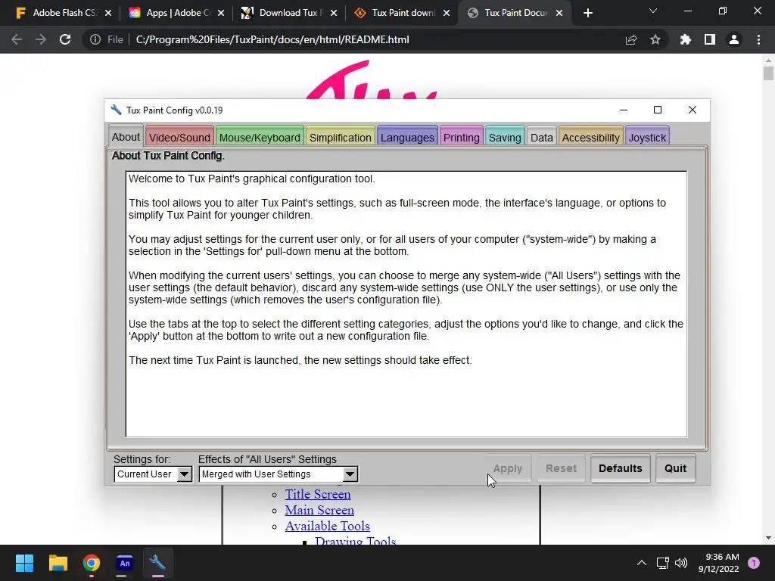The image size is (775, 581).
Task: Close the Adobe Flash CS browser tab
Action: tap(108, 13)
